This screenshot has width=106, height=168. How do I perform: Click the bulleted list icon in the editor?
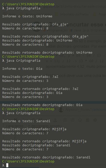click(65, 120)
